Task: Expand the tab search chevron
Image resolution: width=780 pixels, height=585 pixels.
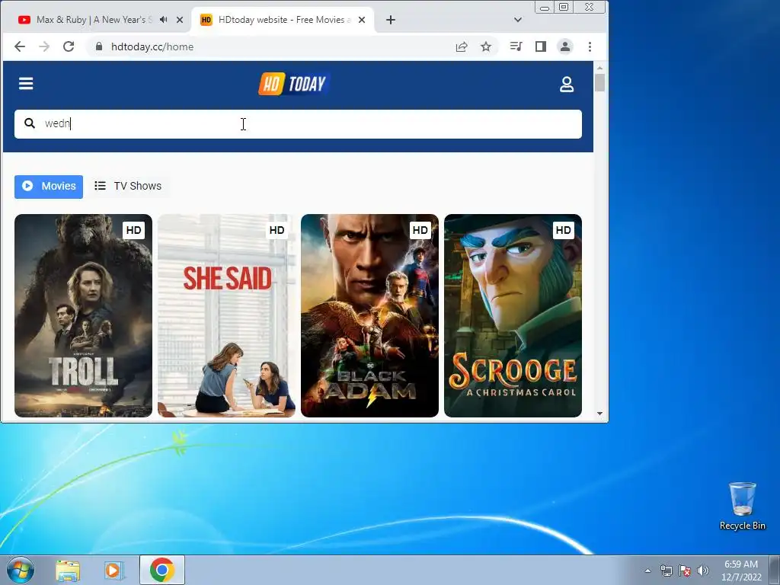Action: 518,20
